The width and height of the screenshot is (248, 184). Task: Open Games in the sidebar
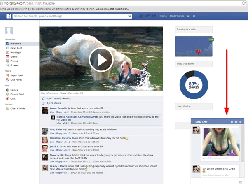point(14,90)
